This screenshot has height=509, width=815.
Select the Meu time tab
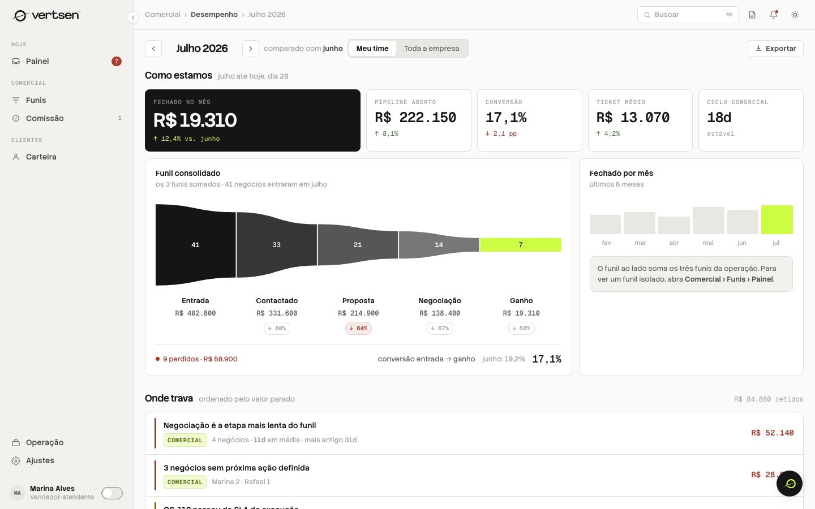pyautogui.click(x=372, y=49)
